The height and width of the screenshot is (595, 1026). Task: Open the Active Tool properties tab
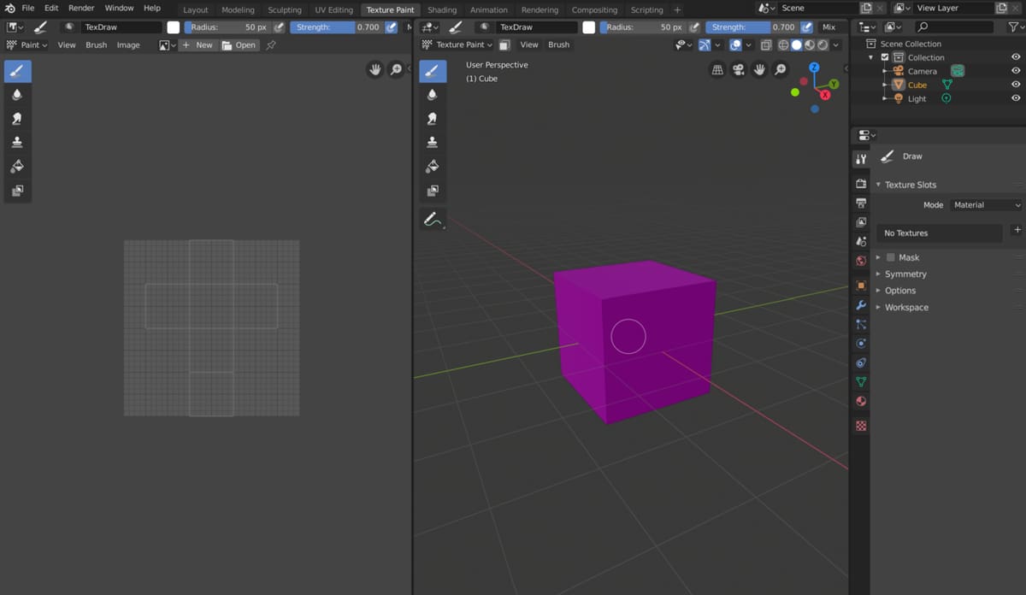coord(861,160)
